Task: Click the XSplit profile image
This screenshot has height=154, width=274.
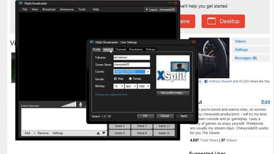Action: pyautogui.click(x=173, y=72)
